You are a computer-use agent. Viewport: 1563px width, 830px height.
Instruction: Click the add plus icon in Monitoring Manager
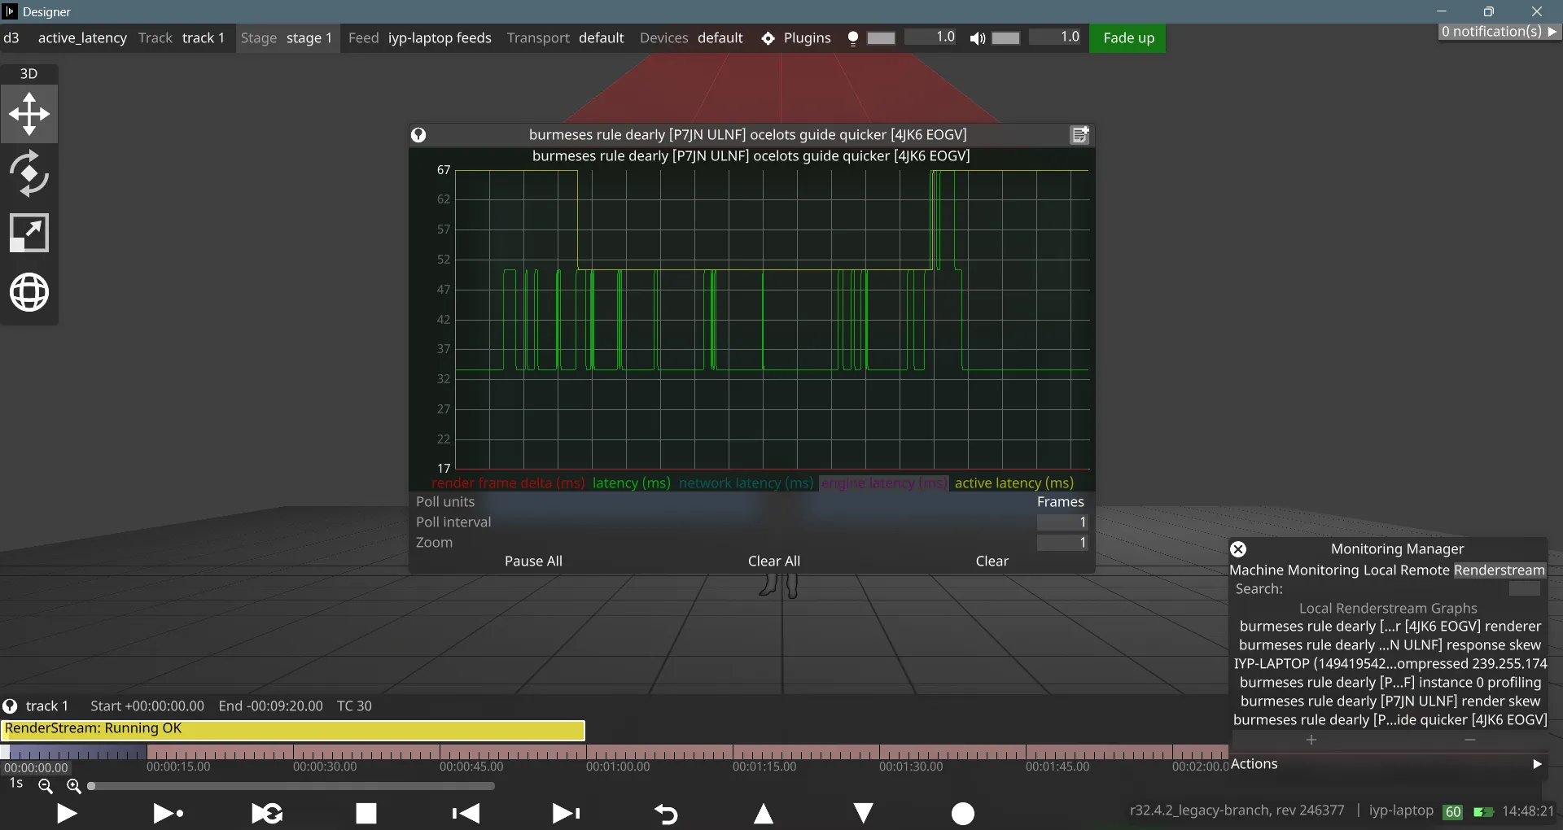tap(1311, 740)
